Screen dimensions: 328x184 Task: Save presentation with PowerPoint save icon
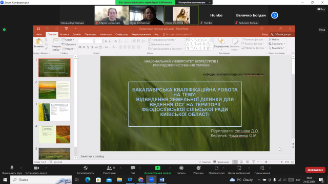pos(38,29)
